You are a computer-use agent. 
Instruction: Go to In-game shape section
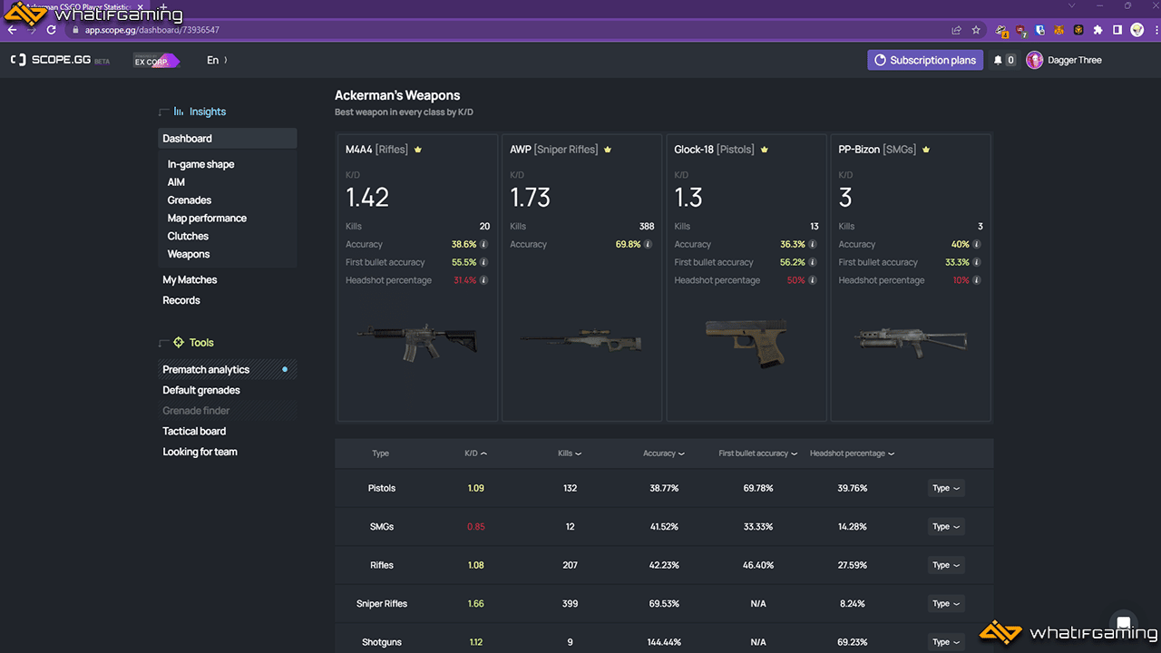[200, 164]
